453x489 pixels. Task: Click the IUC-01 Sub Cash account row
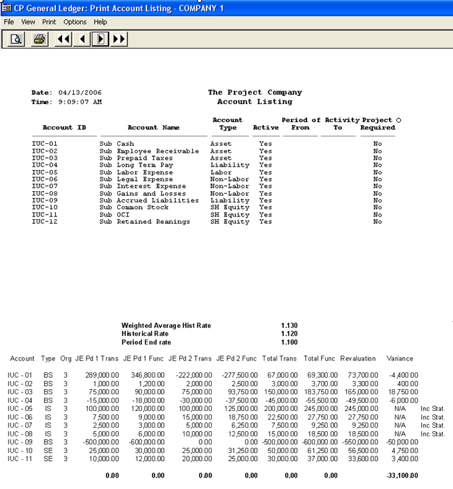tap(116, 144)
